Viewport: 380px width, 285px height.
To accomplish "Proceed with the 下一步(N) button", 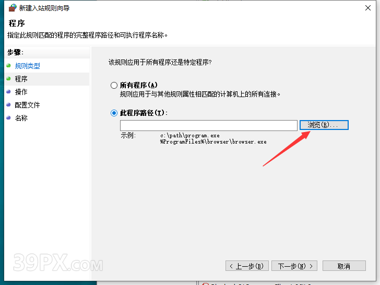I will pos(296,266).
